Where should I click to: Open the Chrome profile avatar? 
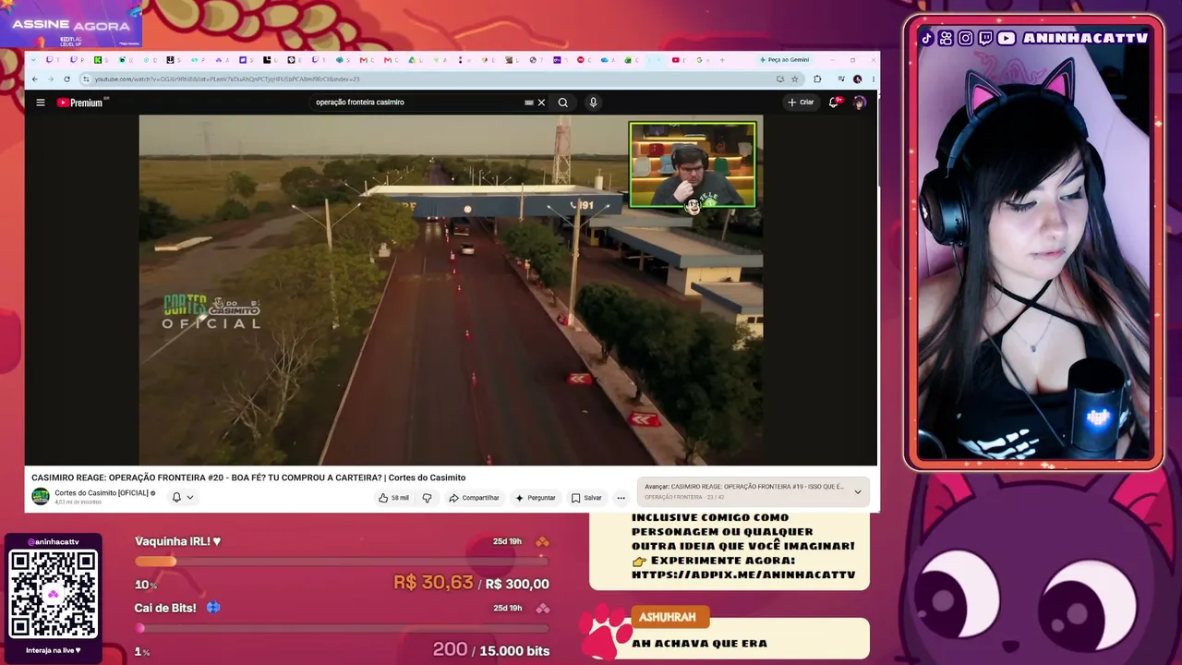pos(858,79)
